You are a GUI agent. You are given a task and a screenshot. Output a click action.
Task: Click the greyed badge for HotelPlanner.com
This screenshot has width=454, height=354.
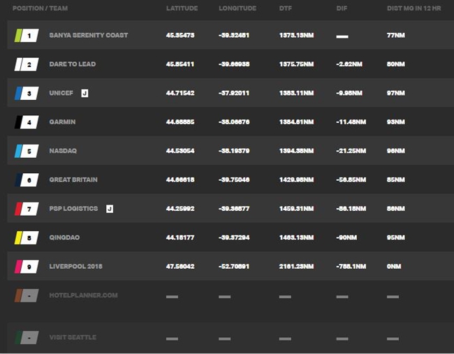27,296
